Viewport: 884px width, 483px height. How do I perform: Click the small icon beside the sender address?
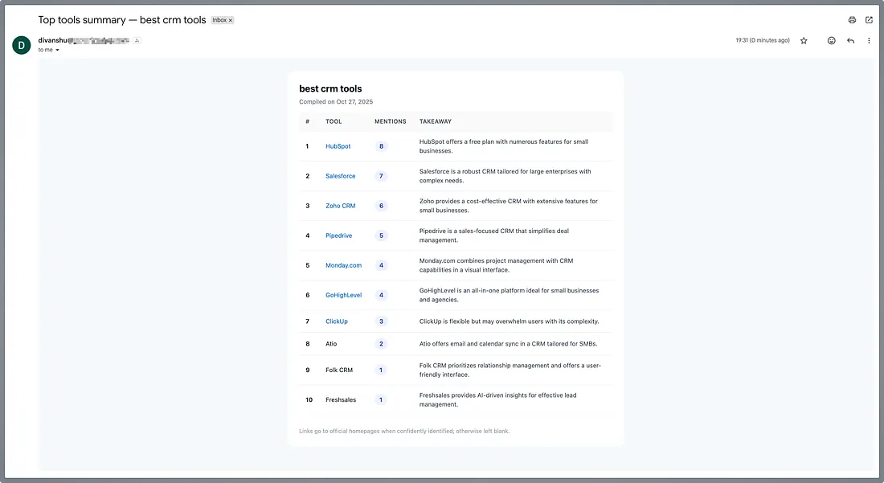[x=137, y=40]
